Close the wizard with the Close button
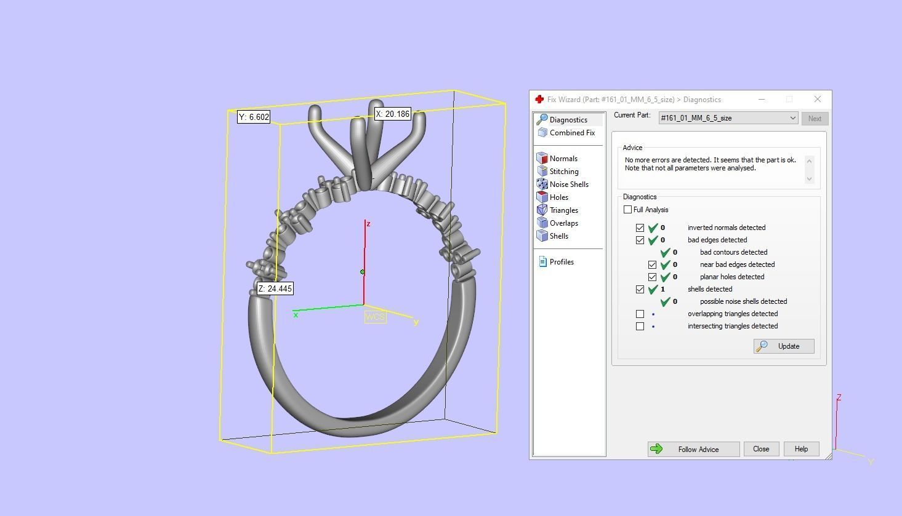902x516 pixels. coord(761,449)
